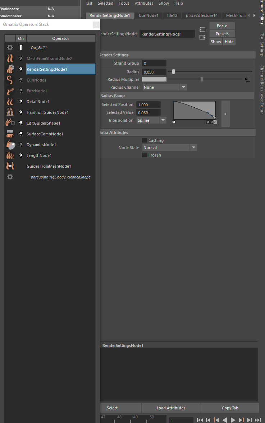Open the Radius Channel dropdown
This screenshot has width=265, height=423.
click(165, 87)
